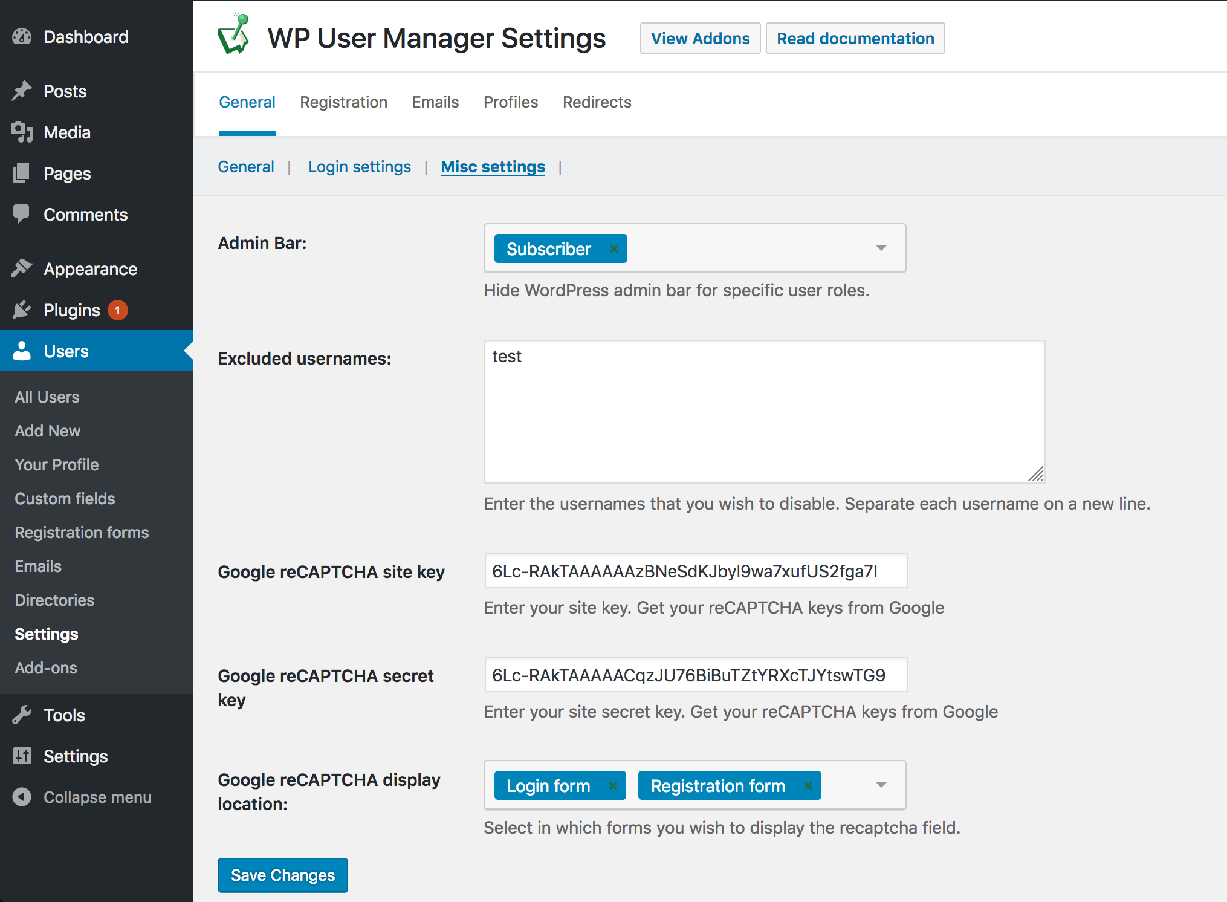Image resolution: width=1227 pixels, height=902 pixels.
Task: Click the Plugins plug icon
Action: (x=22, y=310)
